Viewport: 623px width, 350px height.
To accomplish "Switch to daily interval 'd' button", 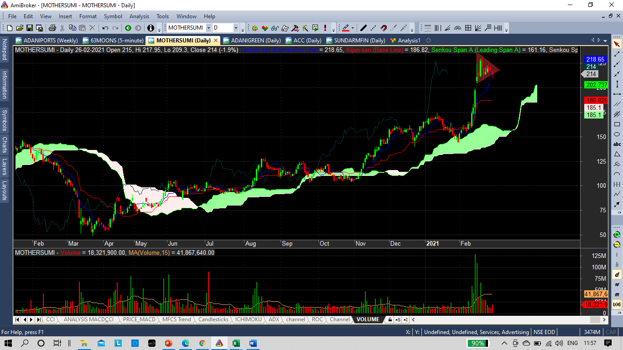I will [x=617, y=275].
